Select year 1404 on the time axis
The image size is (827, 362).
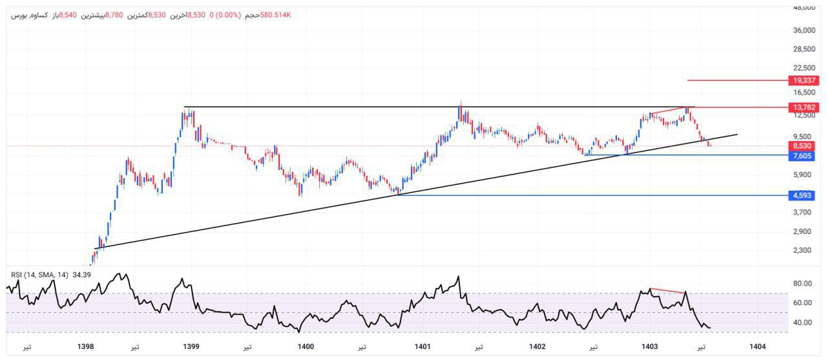758,347
